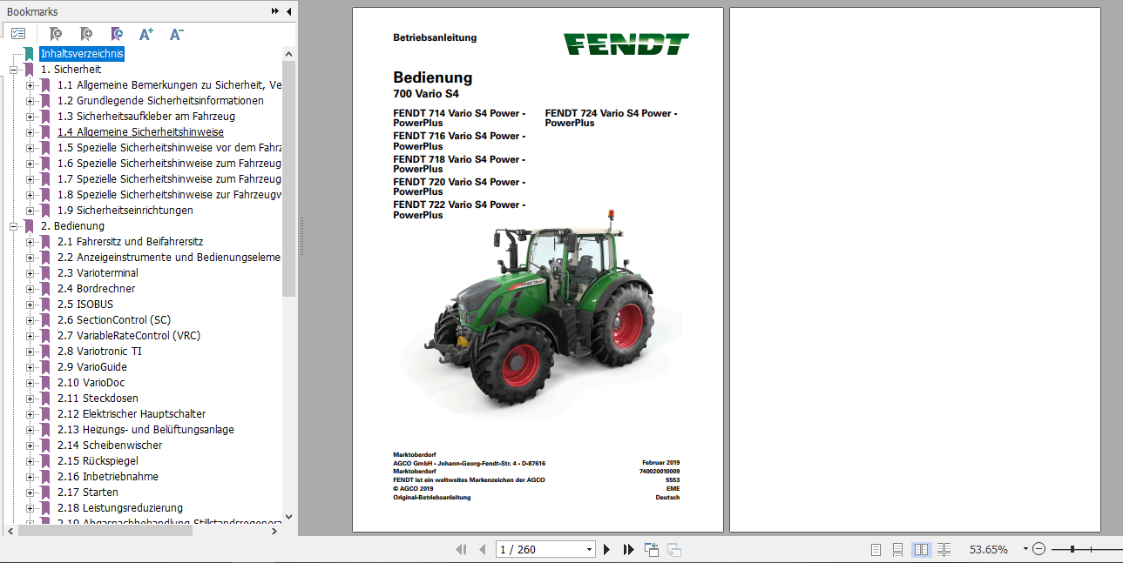Expand the 2.3 Varioterminal bookmark
This screenshot has height=563, width=1123.
tap(30, 273)
